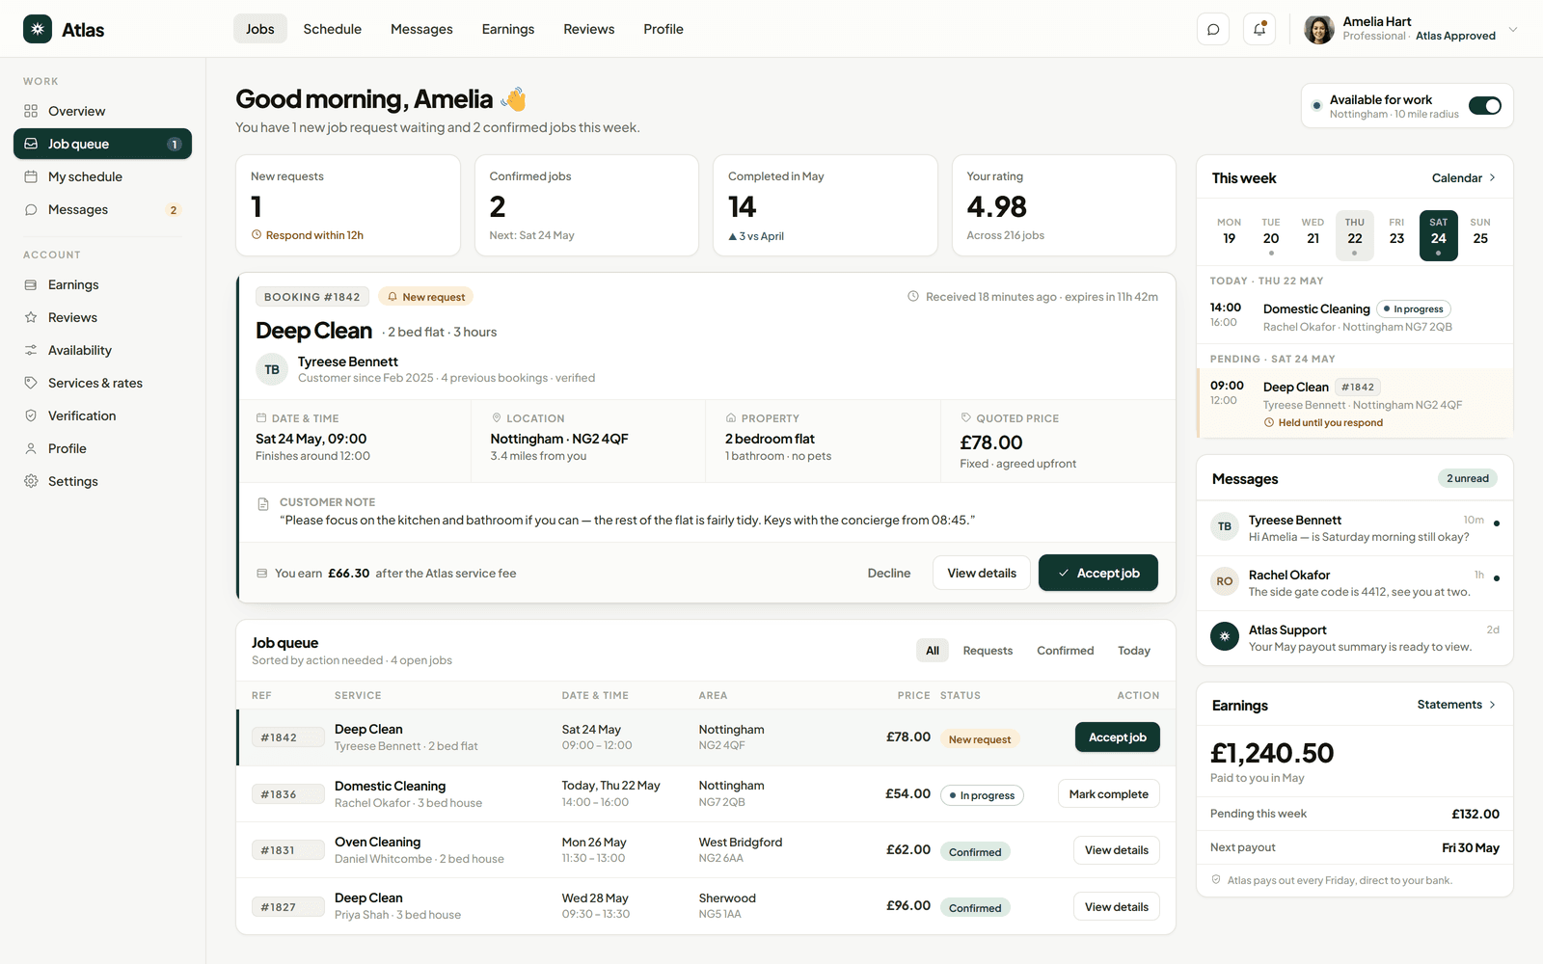Filter the job queue by Confirmed
This screenshot has width=1543, height=964.
point(1066,651)
